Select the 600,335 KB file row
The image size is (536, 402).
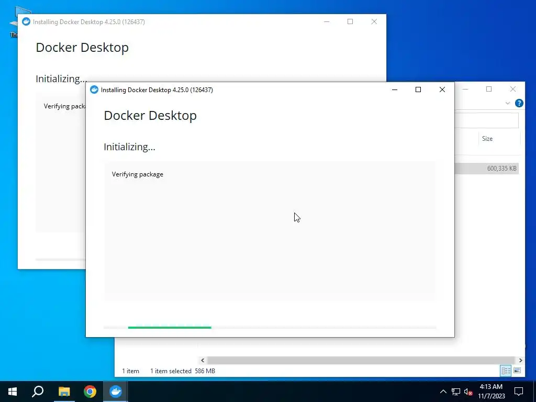point(487,169)
